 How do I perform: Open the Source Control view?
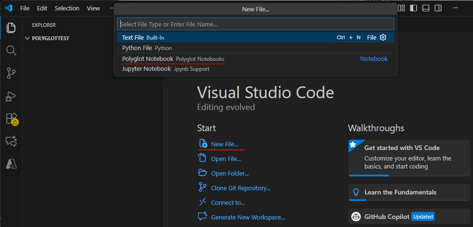point(11,73)
